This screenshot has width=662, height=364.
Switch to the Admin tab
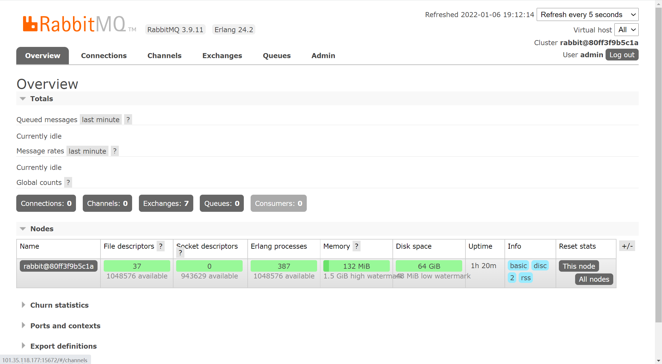(323, 55)
